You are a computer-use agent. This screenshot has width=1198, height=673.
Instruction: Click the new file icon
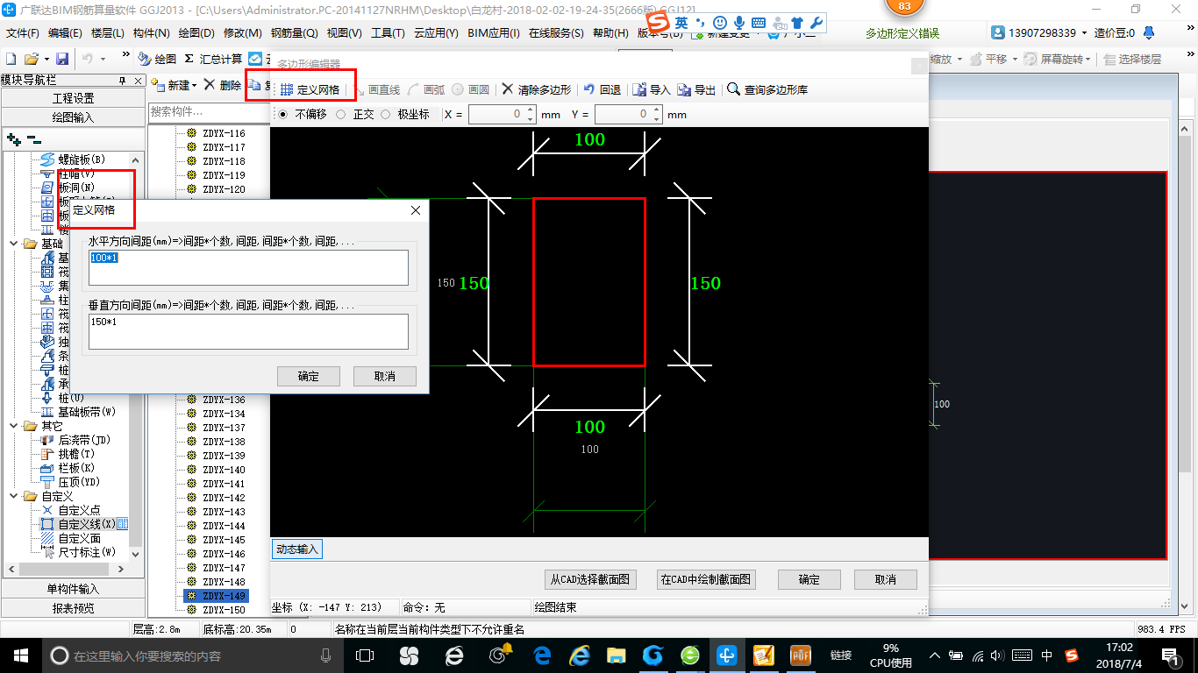pyautogui.click(x=11, y=59)
